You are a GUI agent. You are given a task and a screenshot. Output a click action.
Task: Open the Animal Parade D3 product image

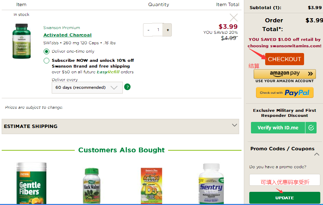click(151, 186)
